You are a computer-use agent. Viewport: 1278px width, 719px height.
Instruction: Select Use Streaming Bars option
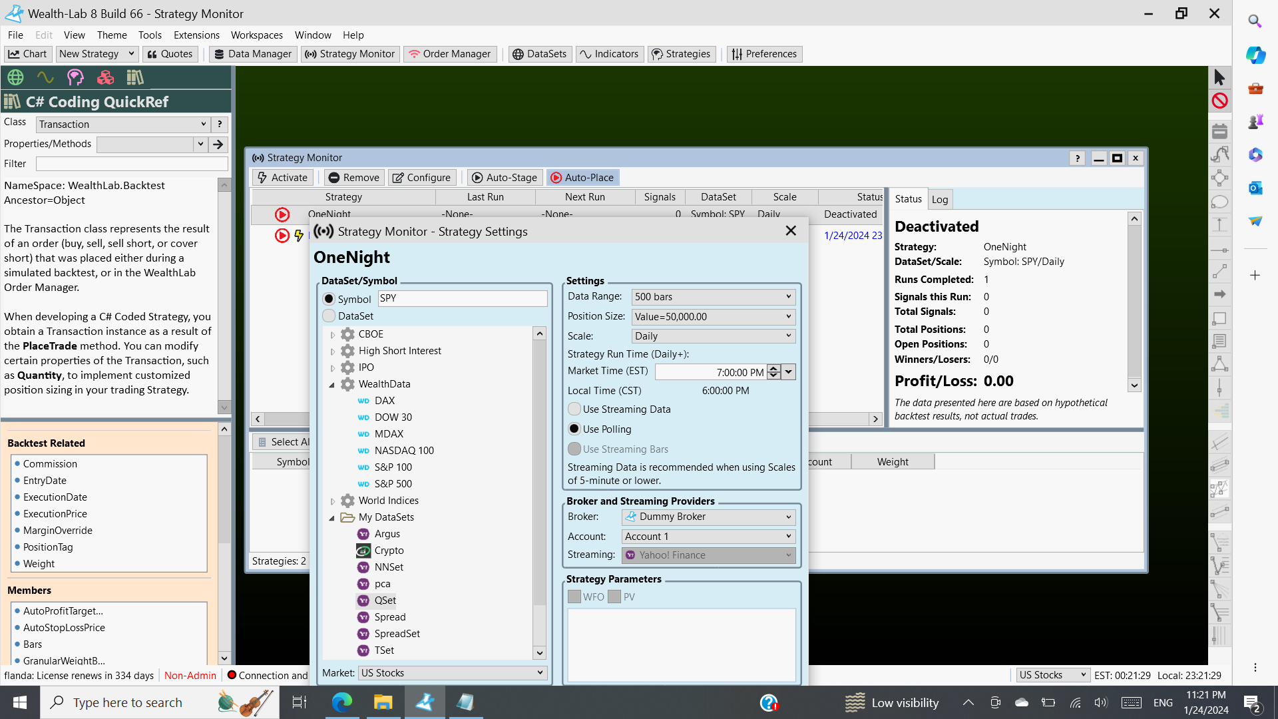pyautogui.click(x=574, y=449)
